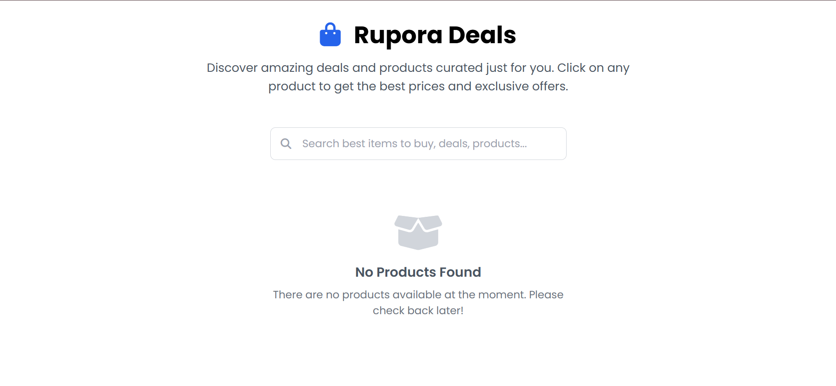Click 'Discover amazing deals' introduction line
This screenshot has height=386, width=836.
(x=418, y=67)
